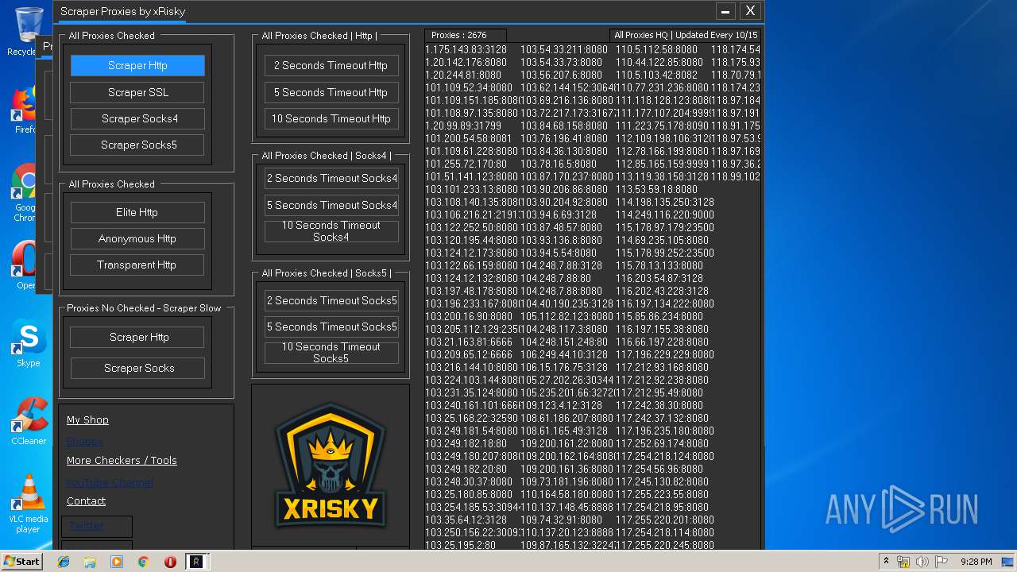1017x572 pixels.
Task: Choose 2 Seconds Timeout Http
Action: (x=331, y=66)
